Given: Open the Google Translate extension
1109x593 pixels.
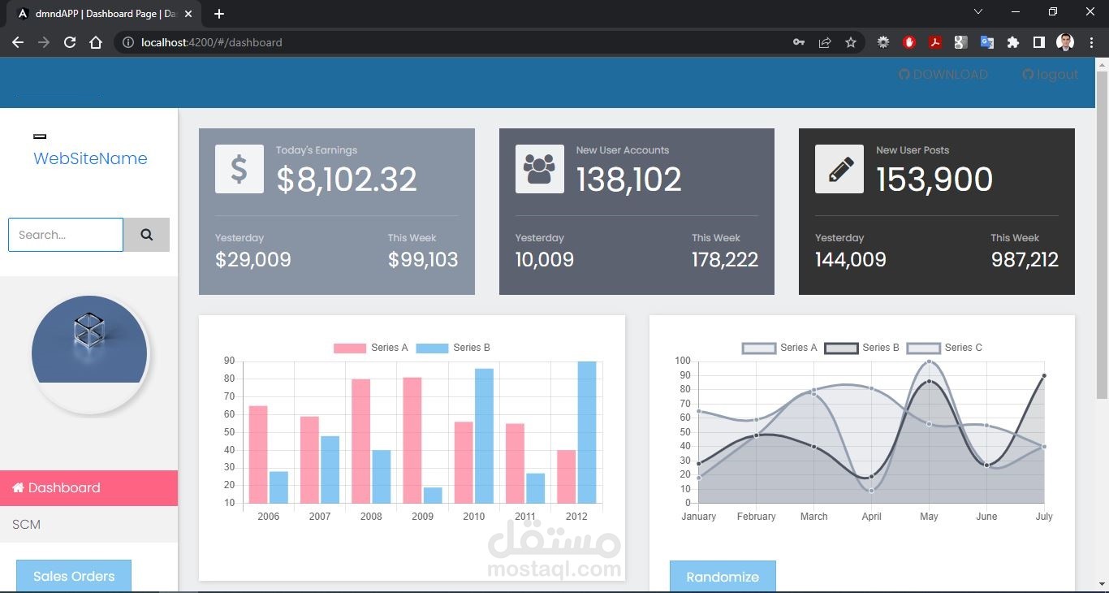Looking at the screenshot, I should tap(987, 42).
